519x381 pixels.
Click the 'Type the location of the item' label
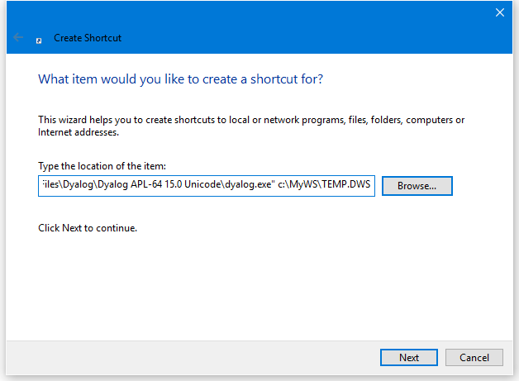[x=102, y=166]
